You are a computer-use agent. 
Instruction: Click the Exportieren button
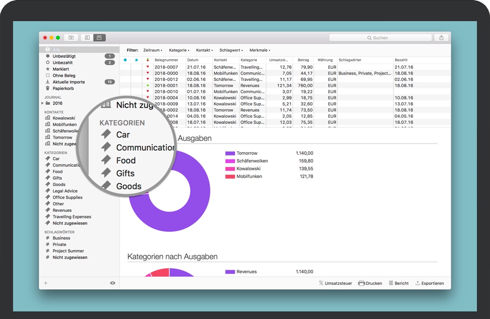[429, 283]
